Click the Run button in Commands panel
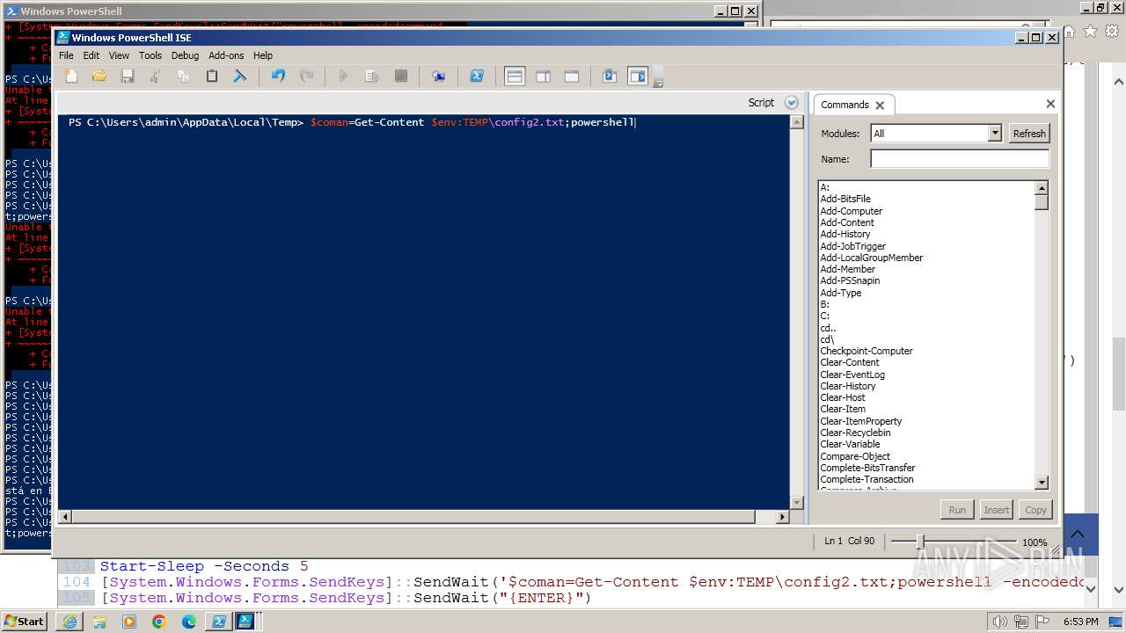1126x633 pixels. coord(957,510)
